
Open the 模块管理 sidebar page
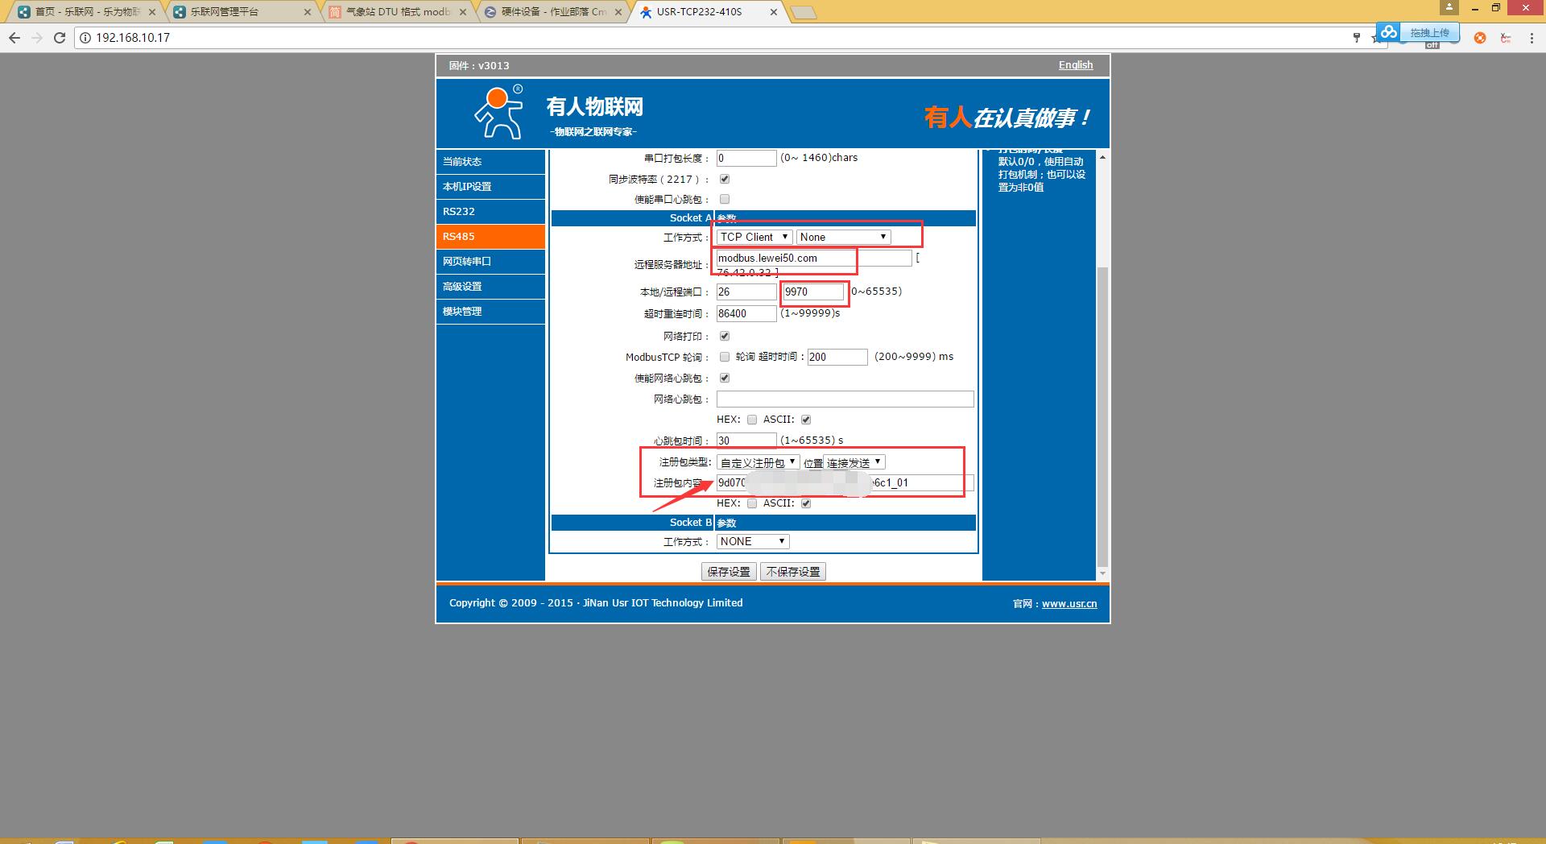point(491,312)
